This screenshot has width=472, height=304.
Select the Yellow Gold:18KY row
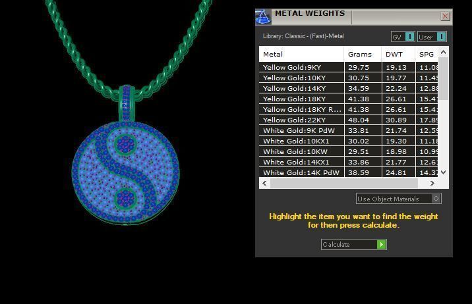pyautogui.click(x=349, y=99)
